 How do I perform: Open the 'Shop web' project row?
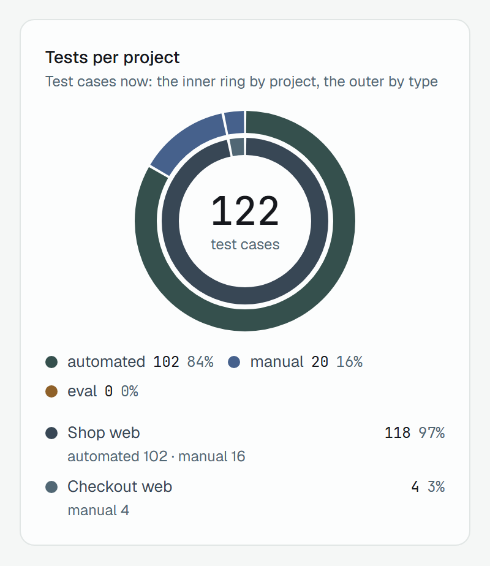[x=245, y=444]
